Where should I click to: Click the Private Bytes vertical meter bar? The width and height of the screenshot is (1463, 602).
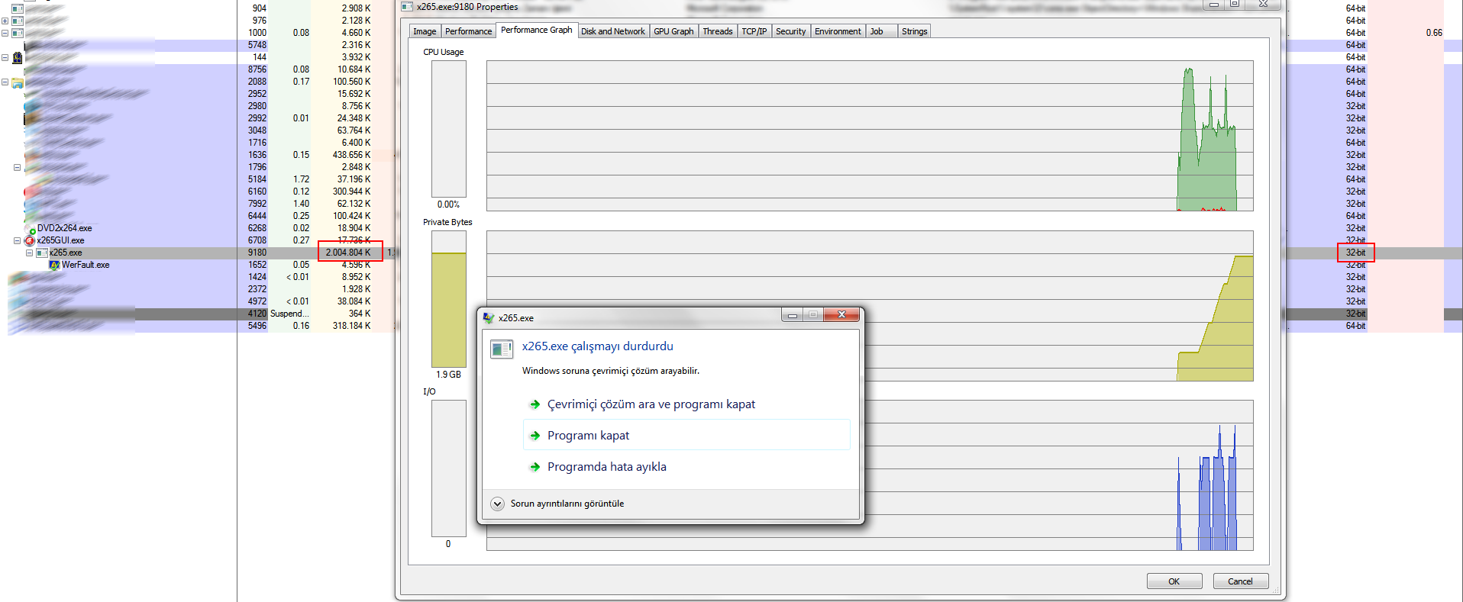click(449, 299)
